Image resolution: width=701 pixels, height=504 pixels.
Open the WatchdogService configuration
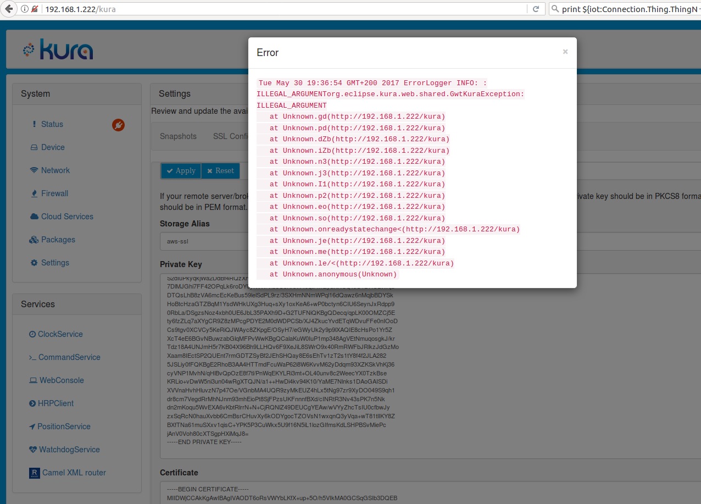(x=69, y=450)
